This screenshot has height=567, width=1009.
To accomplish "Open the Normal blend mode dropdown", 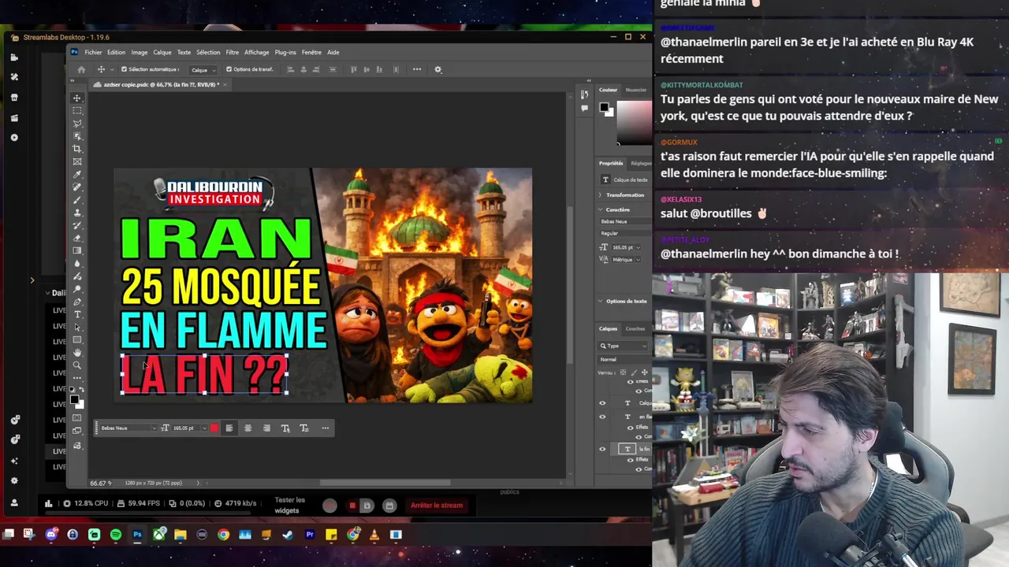I will [x=623, y=359].
